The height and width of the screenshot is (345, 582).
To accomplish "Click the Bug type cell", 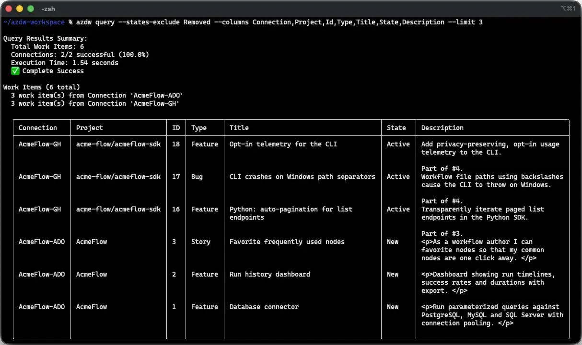I will pos(197,177).
